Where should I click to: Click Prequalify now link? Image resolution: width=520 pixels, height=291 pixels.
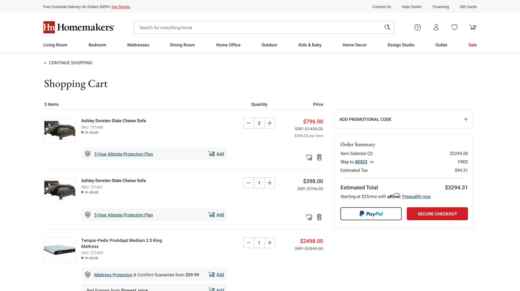(416, 196)
